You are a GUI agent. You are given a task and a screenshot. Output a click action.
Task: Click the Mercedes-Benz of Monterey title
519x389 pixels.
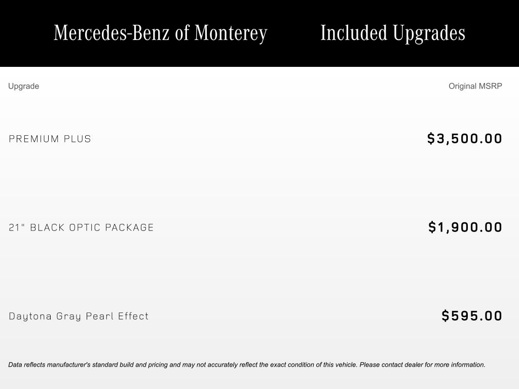(161, 33)
